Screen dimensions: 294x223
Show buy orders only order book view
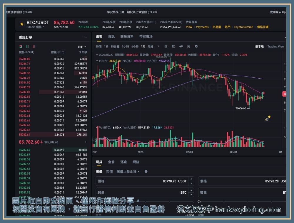[x=27, y=47]
